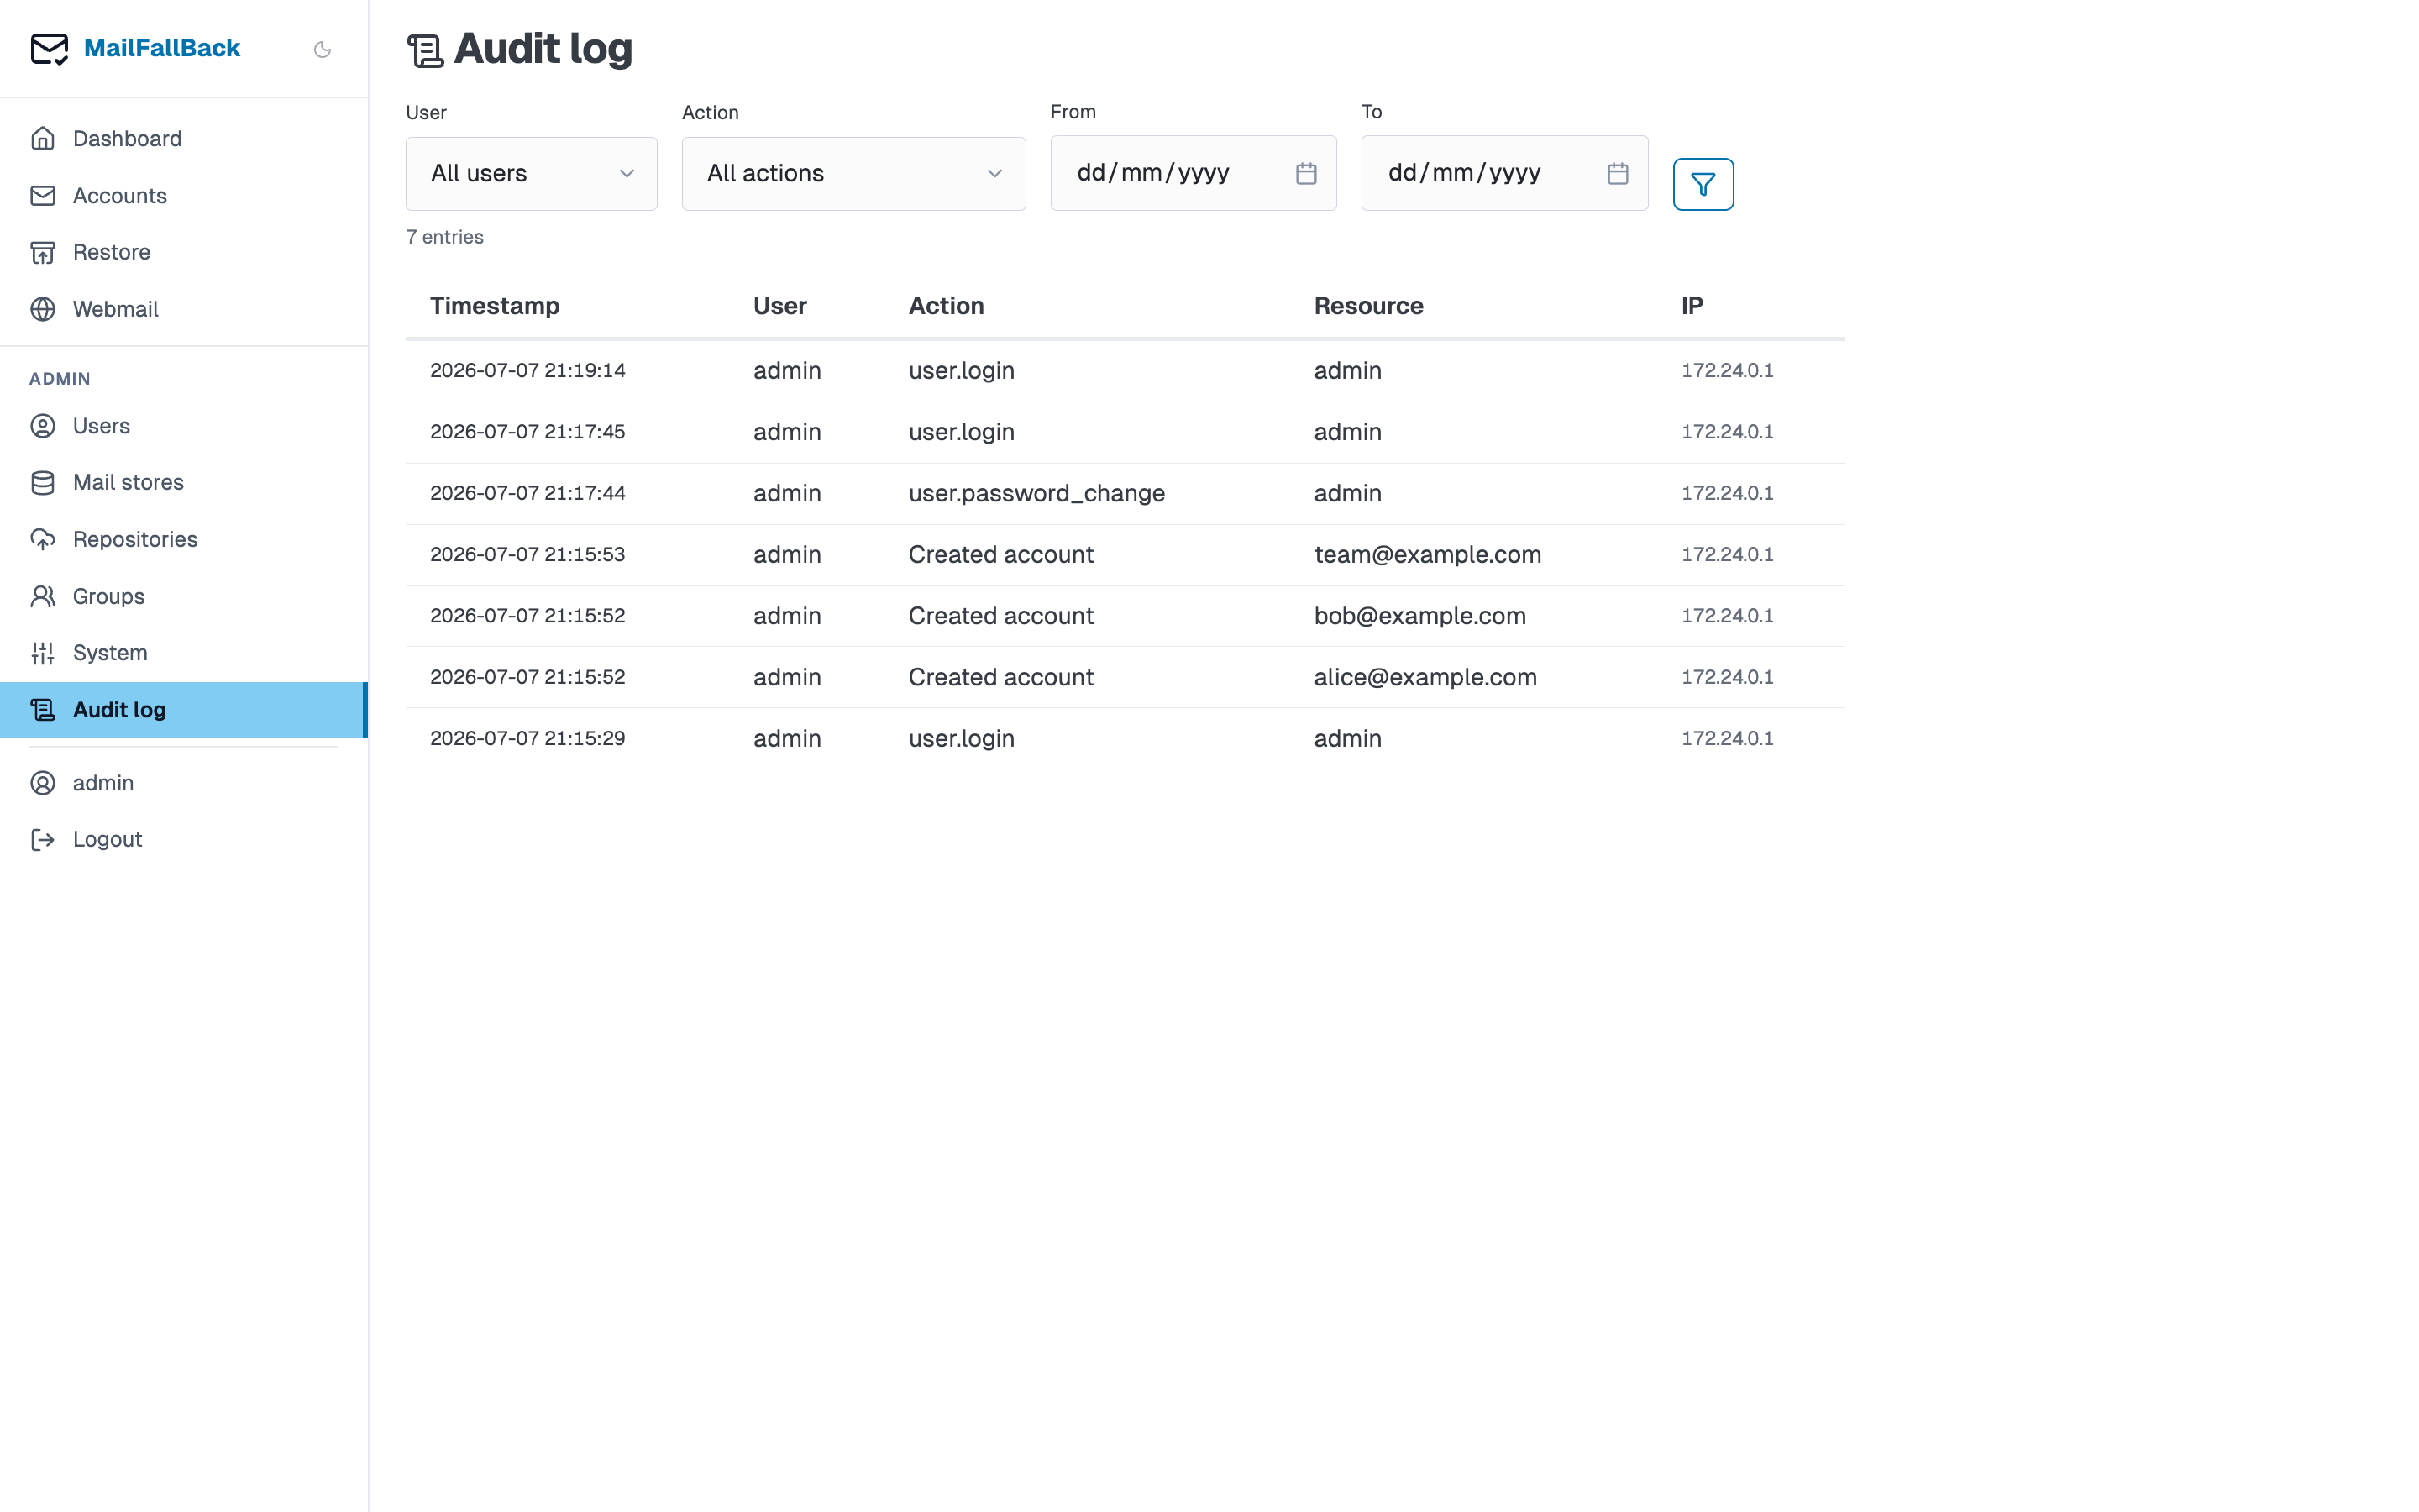Click the Resource column header
Image resolution: width=2419 pixels, height=1512 pixels.
1368,306
